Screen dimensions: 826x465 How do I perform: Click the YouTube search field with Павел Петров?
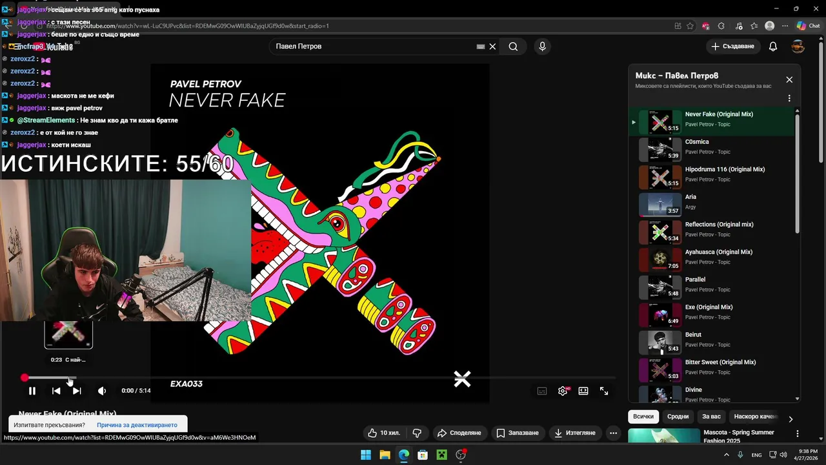point(374,46)
